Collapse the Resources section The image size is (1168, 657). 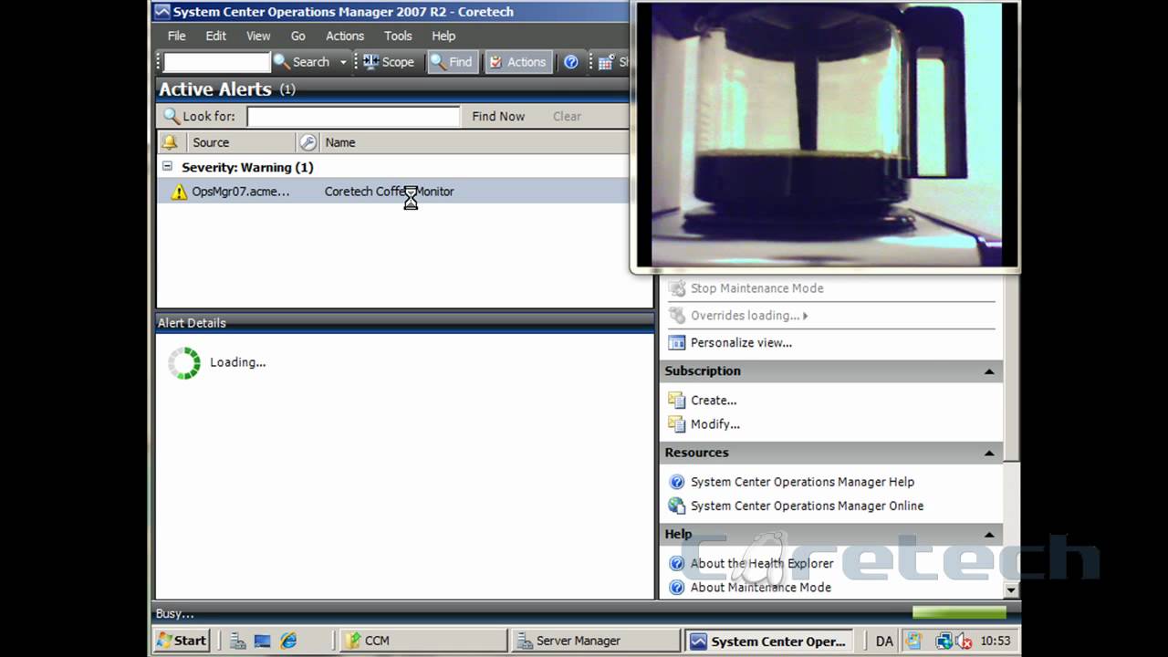coord(989,454)
